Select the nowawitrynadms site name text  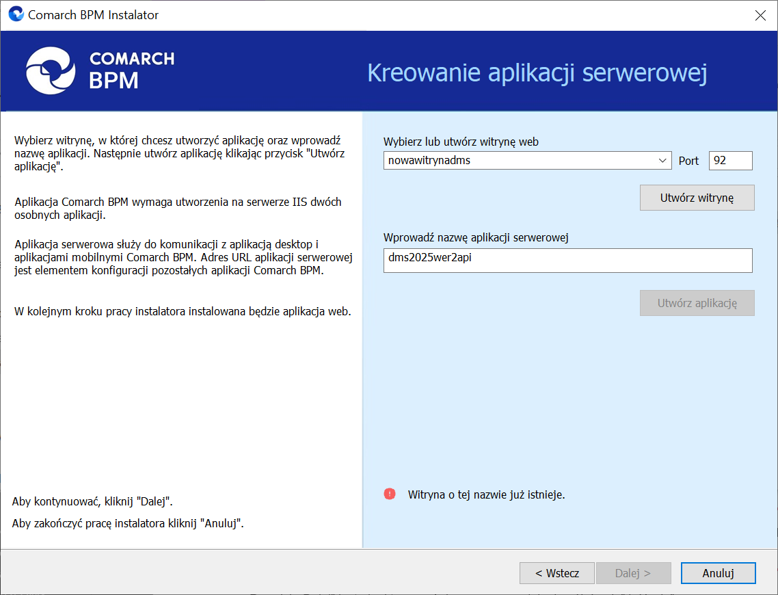point(429,160)
